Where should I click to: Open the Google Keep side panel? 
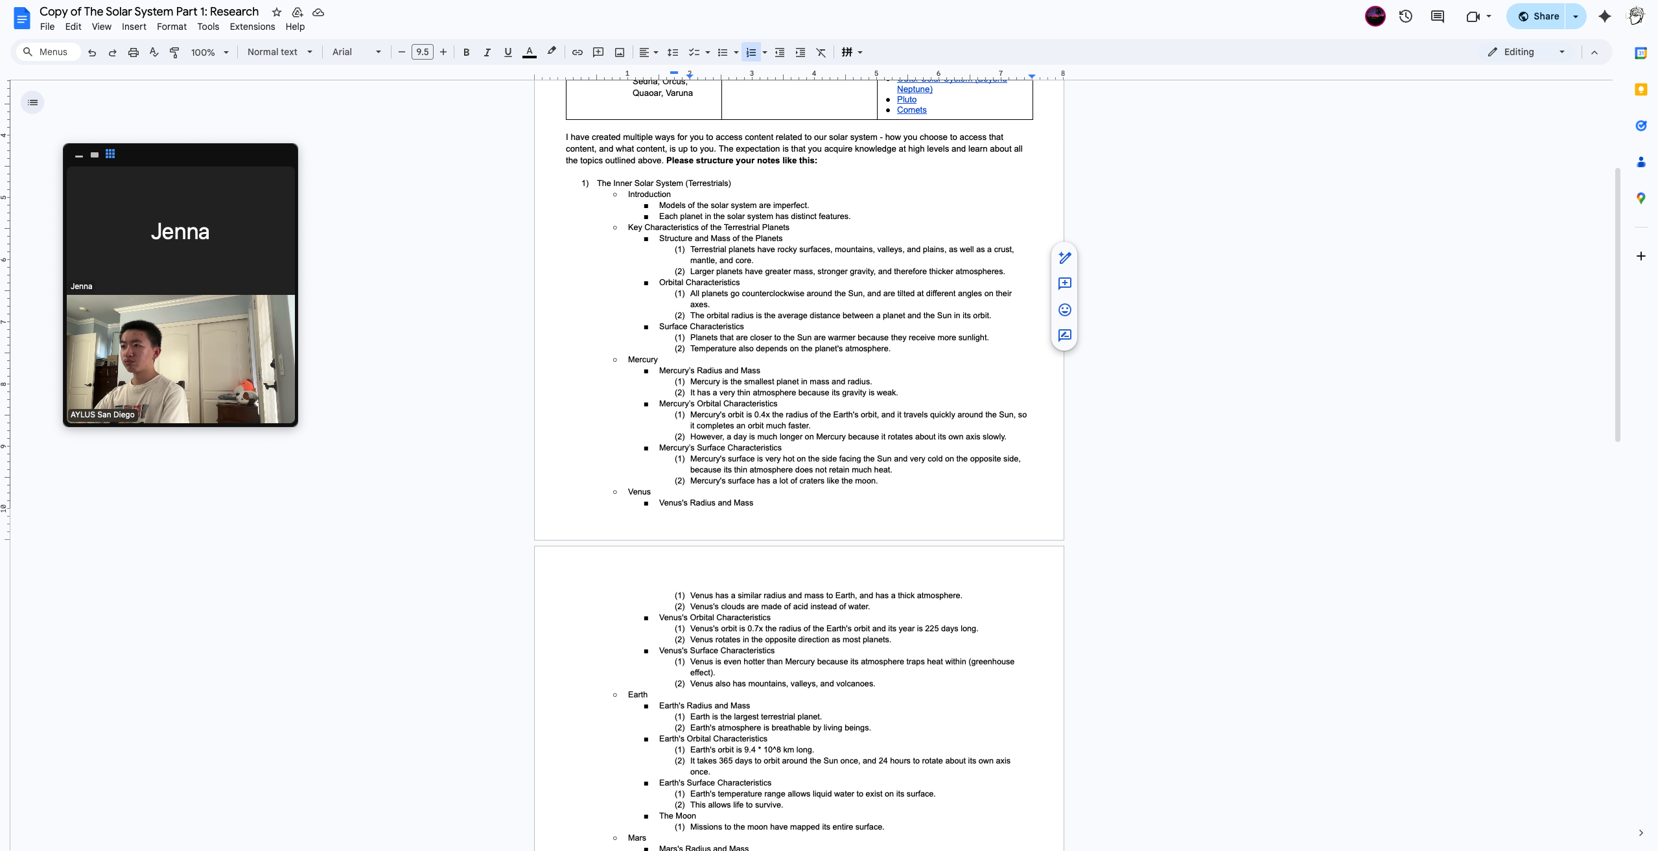[1640, 89]
